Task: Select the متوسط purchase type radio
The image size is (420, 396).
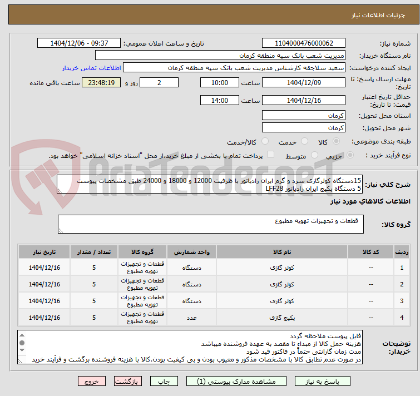Action: click(x=314, y=155)
